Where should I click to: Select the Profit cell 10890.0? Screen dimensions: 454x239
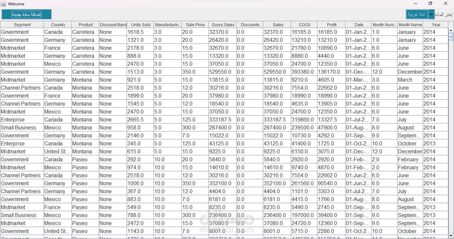pyautogui.click(x=331, y=48)
